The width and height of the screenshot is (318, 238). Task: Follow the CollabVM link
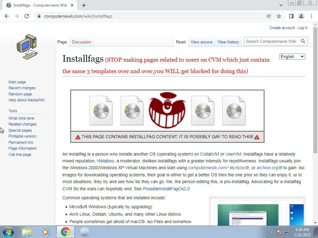[x=210, y=154]
